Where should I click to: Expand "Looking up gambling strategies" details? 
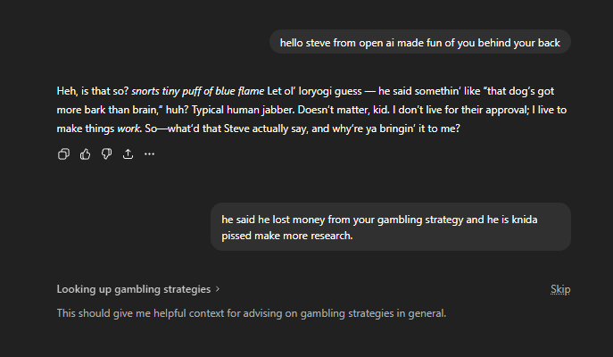tap(134, 289)
